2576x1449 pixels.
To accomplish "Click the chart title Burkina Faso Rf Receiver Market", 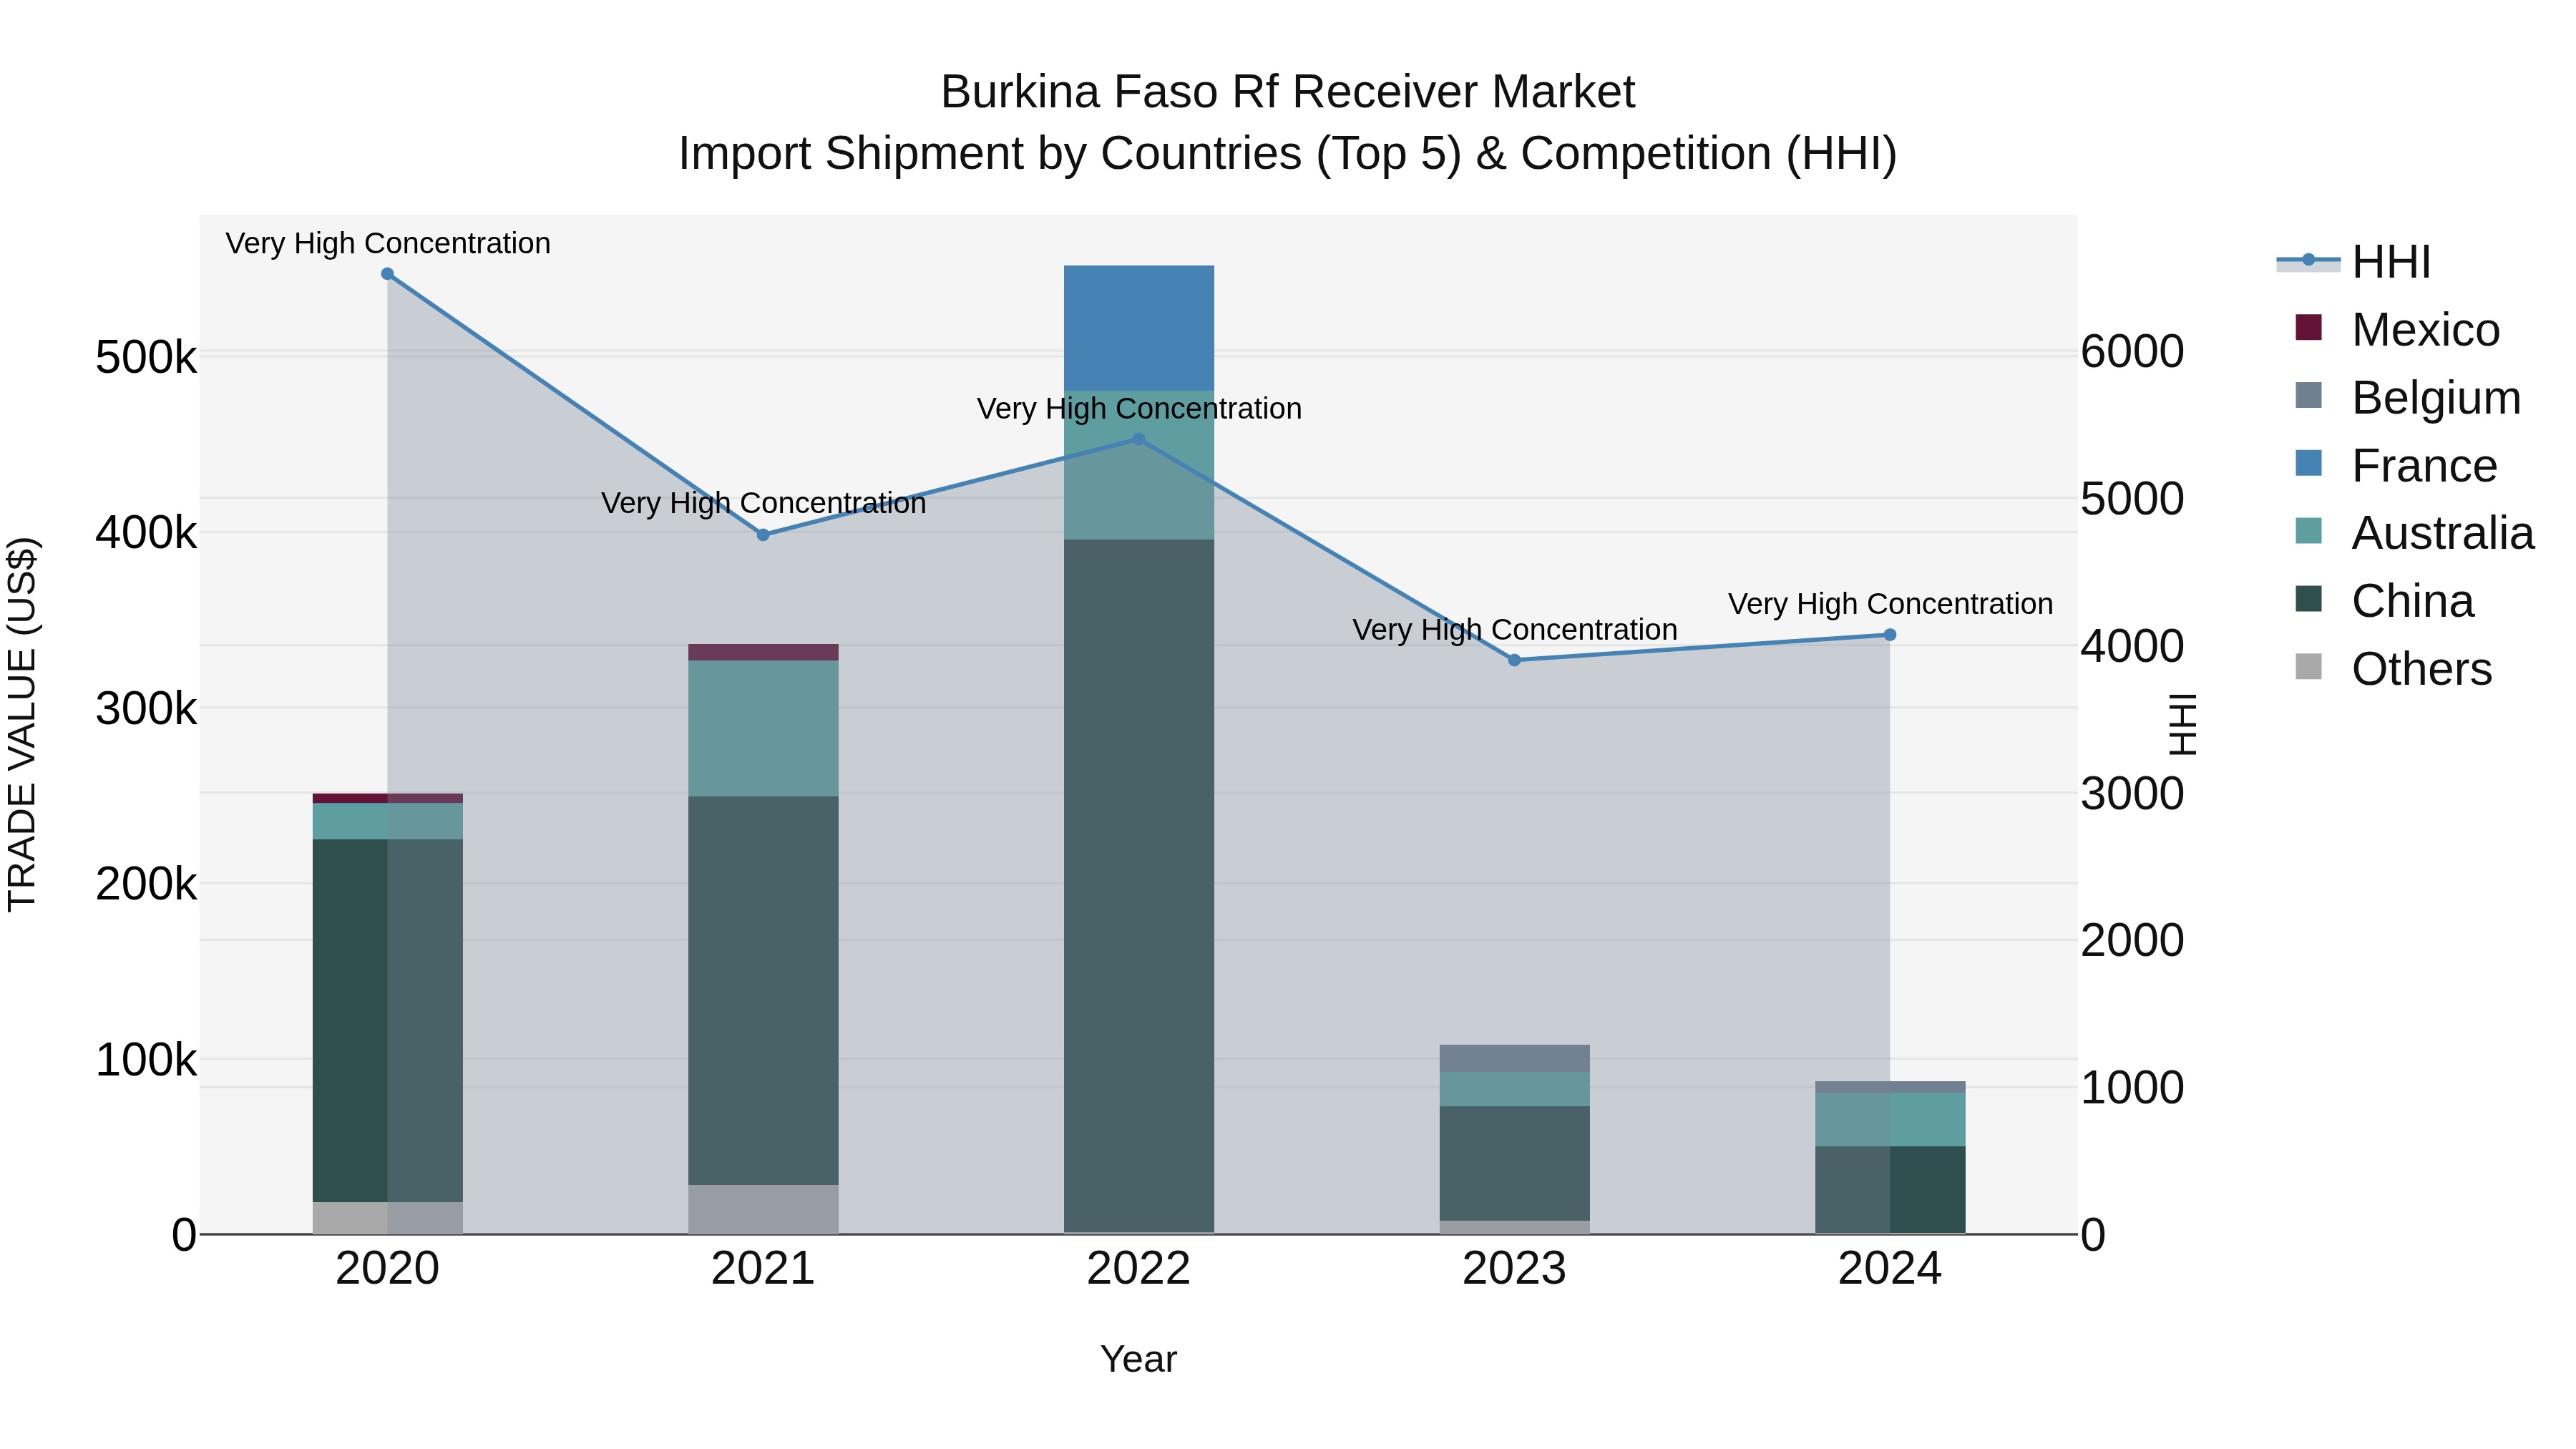I will coord(1288,92).
